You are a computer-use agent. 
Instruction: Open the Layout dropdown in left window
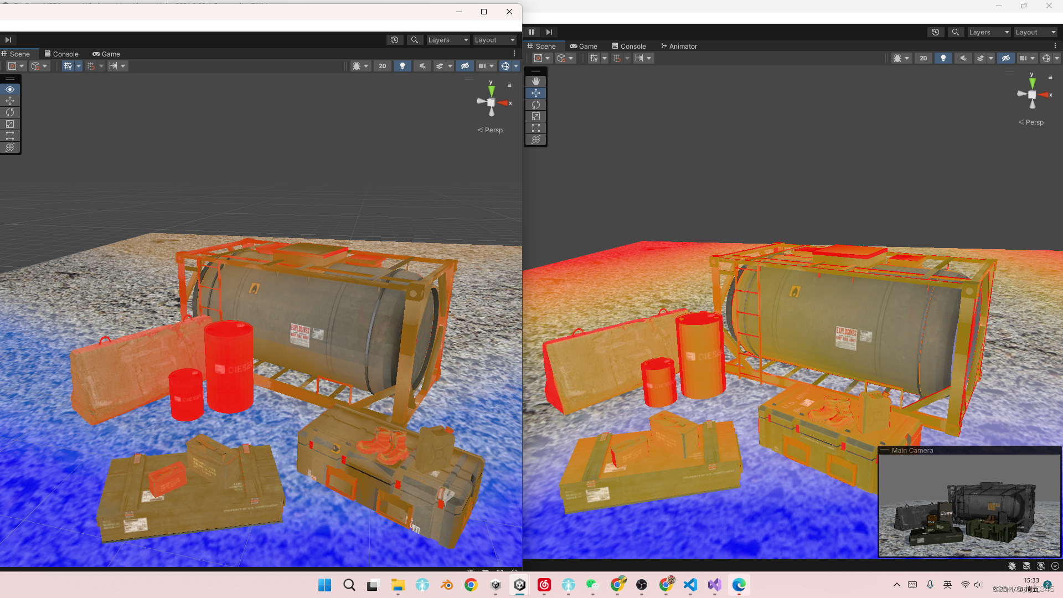point(494,40)
